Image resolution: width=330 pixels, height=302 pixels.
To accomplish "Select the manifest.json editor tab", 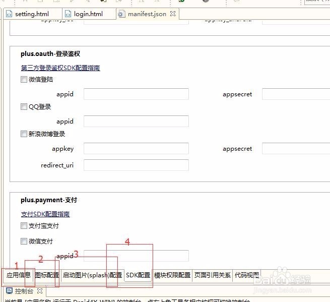I will pos(147,14).
